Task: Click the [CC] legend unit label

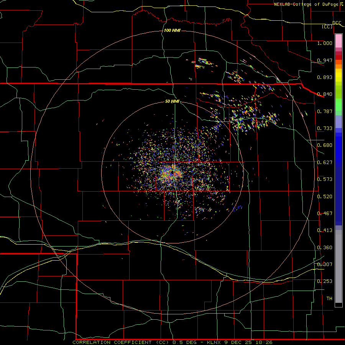Action: [x=327, y=26]
